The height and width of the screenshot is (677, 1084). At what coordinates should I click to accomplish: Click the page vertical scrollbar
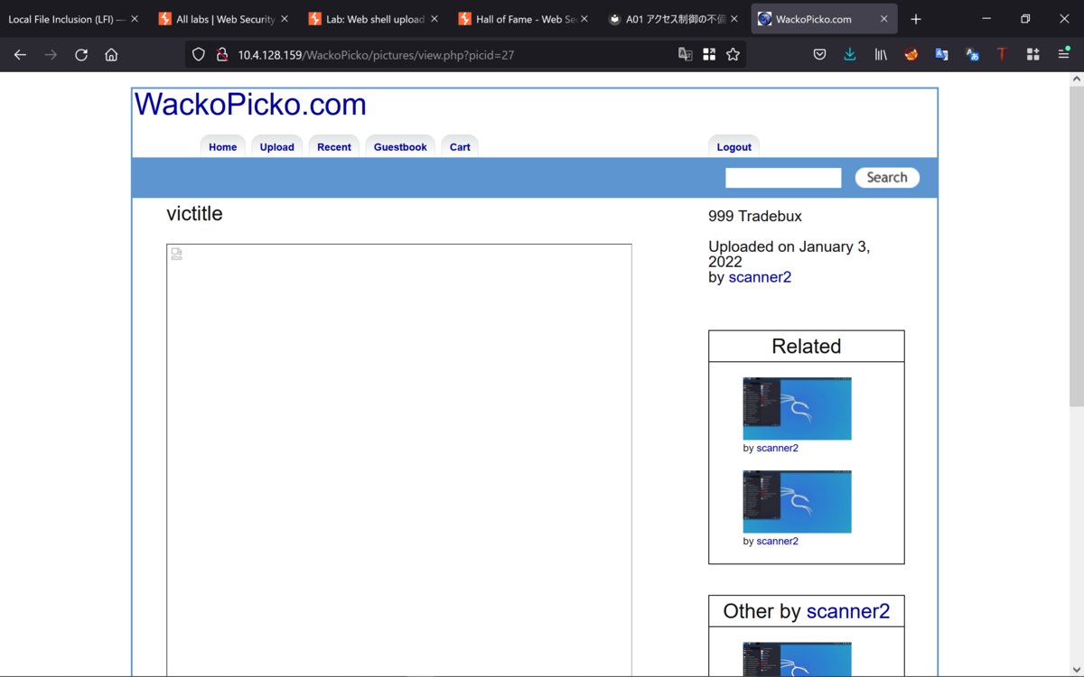pos(1076,246)
